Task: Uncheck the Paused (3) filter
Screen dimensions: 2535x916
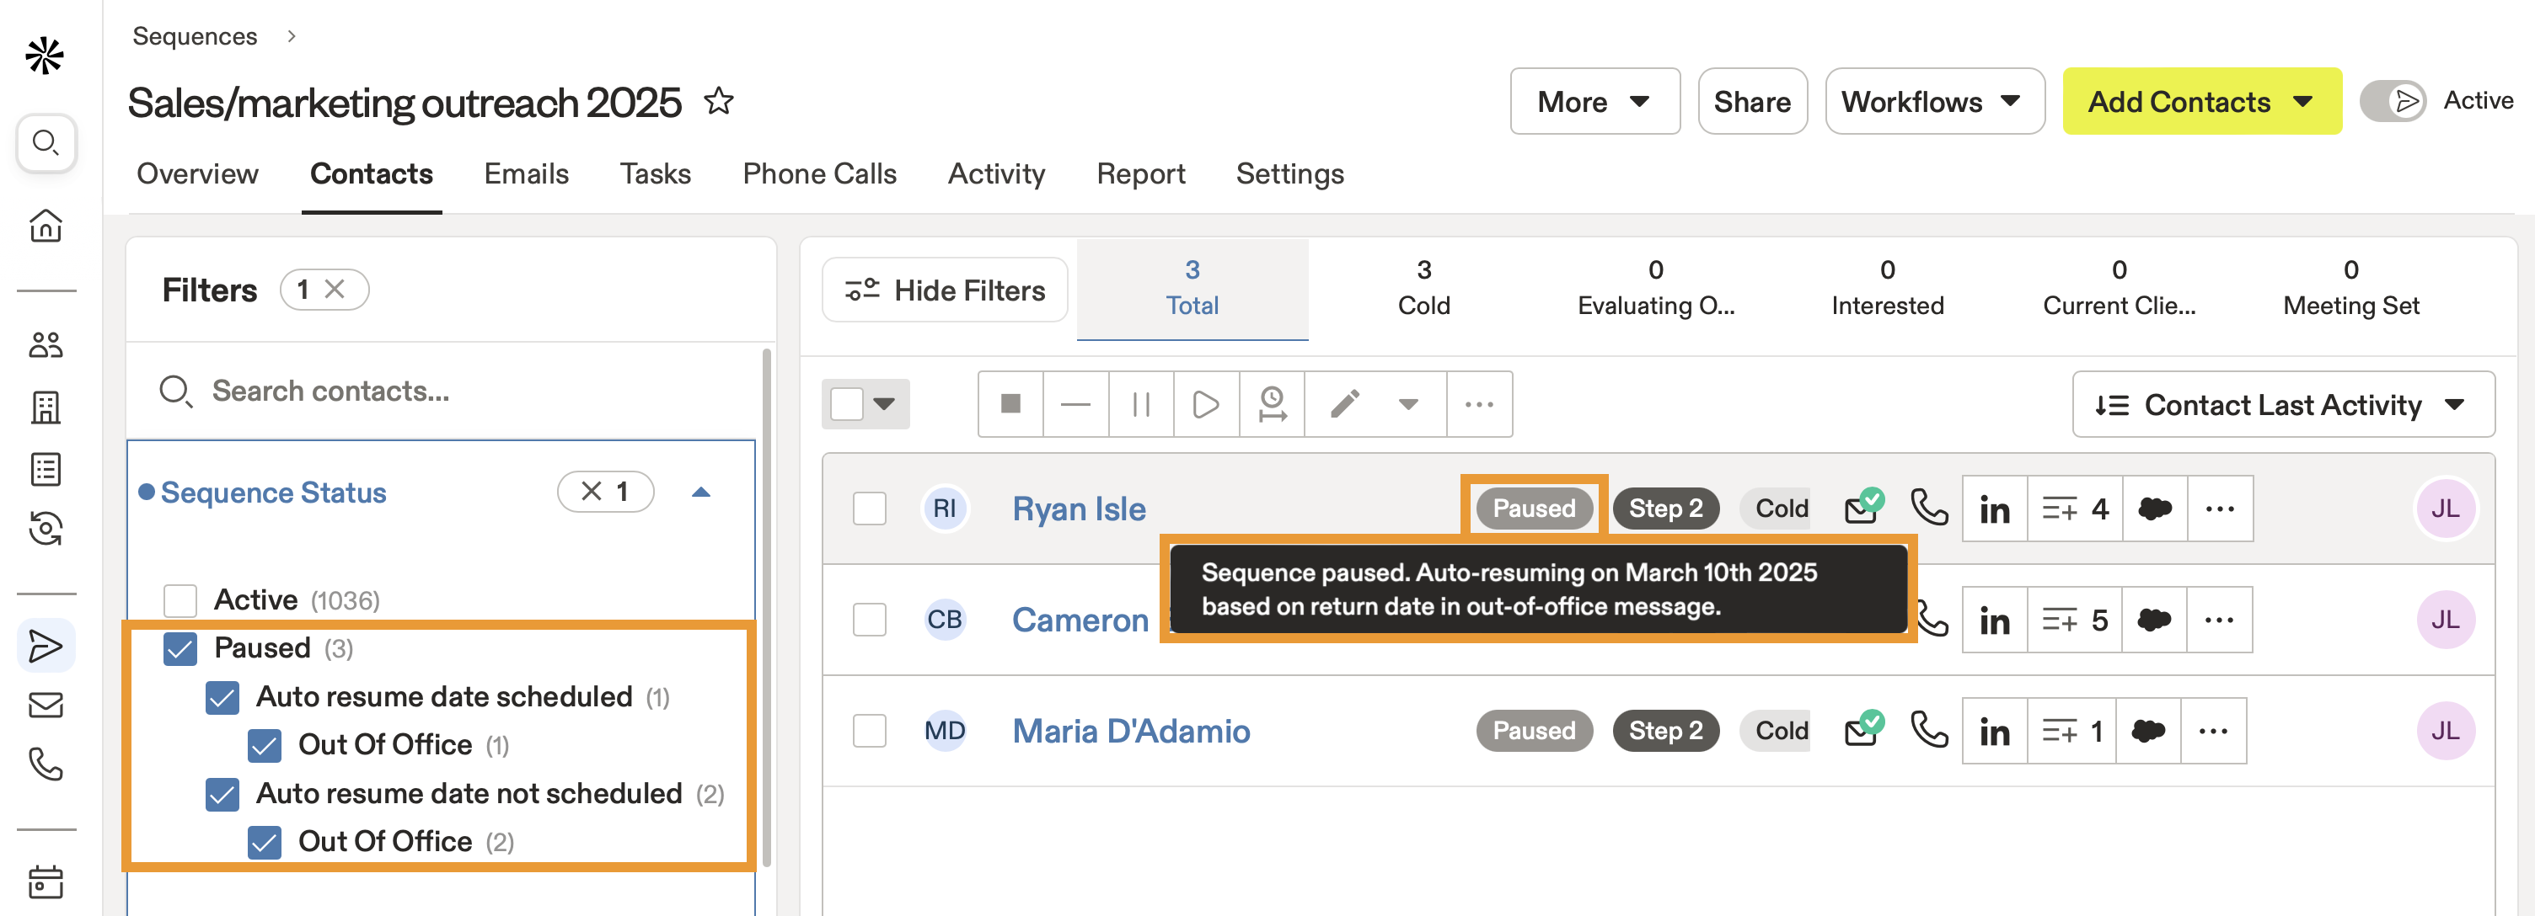Action: (x=180, y=647)
